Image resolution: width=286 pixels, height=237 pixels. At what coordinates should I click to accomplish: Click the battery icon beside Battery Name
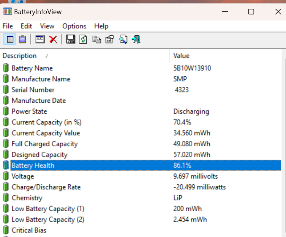(6, 68)
